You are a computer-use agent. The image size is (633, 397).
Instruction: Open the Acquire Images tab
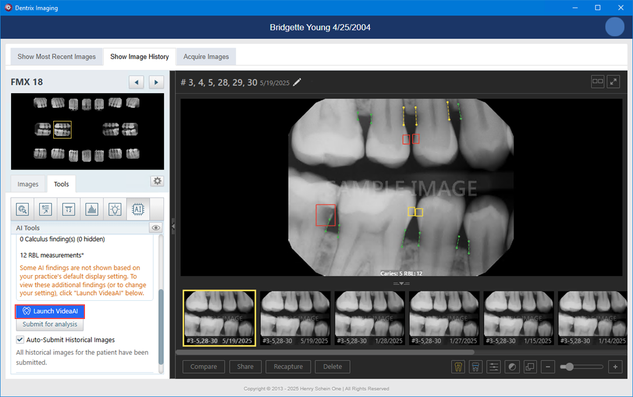(206, 56)
